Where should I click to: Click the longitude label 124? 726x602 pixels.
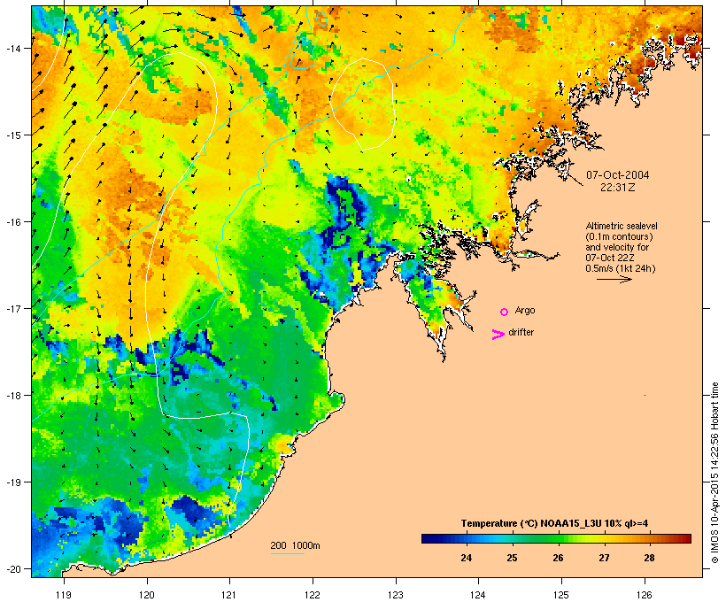pyautogui.click(x=478, y=595)
